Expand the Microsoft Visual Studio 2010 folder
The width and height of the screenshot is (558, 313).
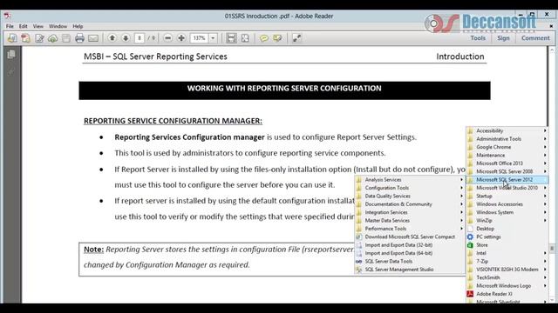[507, 188]
